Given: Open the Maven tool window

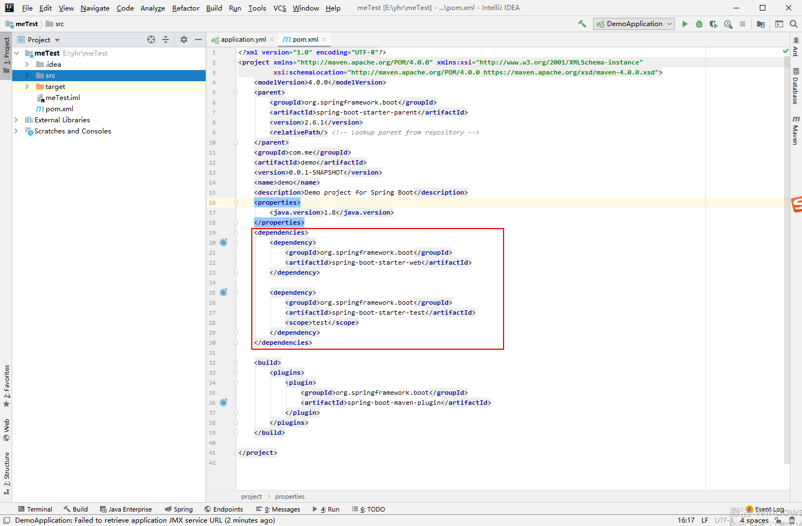Looking at the screenshot, I should tap(796, 130).
